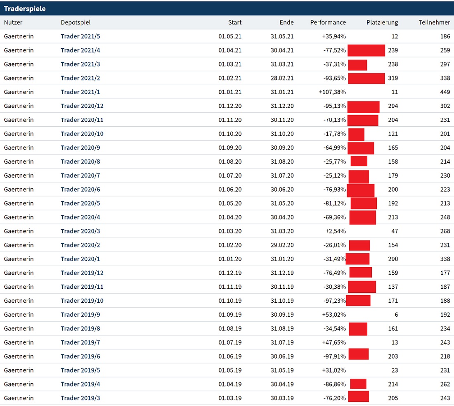Click the red performance bar for Trader 2021/2

367,78
